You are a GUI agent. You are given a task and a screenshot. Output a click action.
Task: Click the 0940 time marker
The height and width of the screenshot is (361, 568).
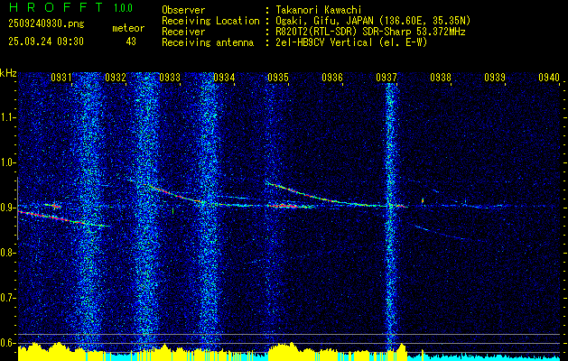click(x=549, y=79)
